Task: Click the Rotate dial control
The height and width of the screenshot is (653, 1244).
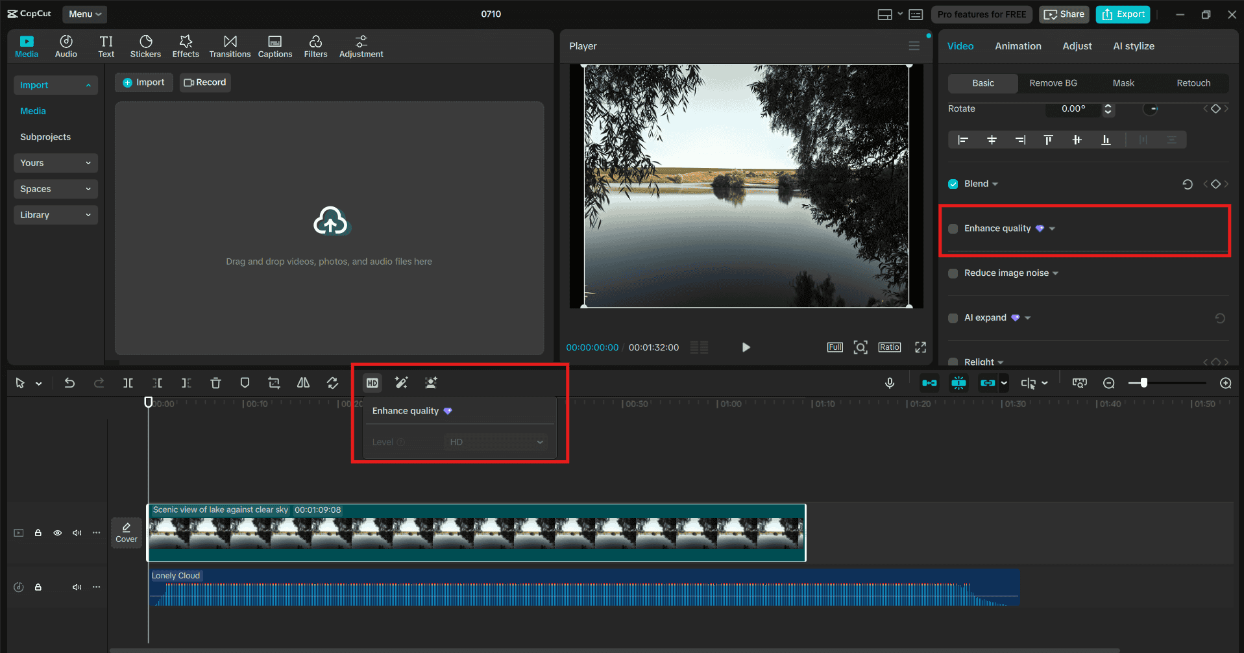Action: [x=1151, y=109]
